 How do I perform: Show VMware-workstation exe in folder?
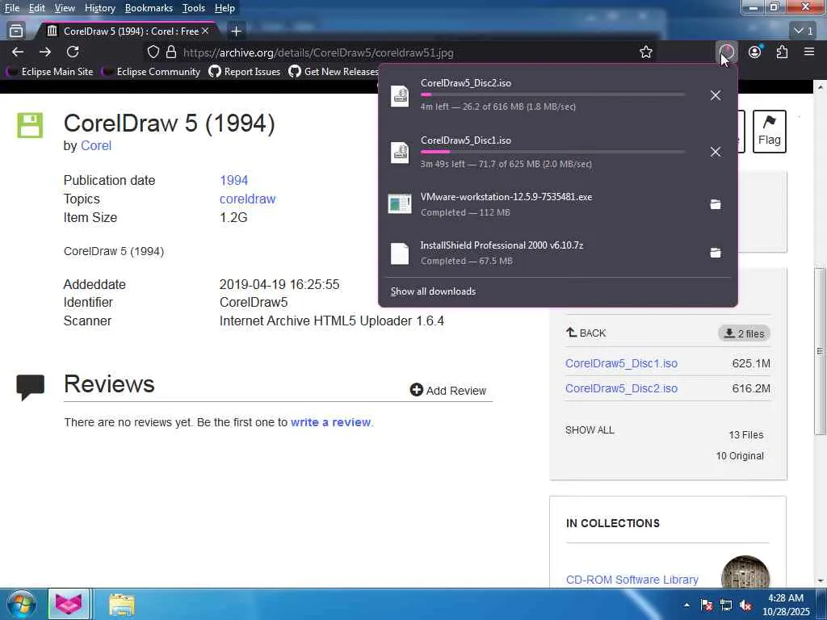coord(716,204)
